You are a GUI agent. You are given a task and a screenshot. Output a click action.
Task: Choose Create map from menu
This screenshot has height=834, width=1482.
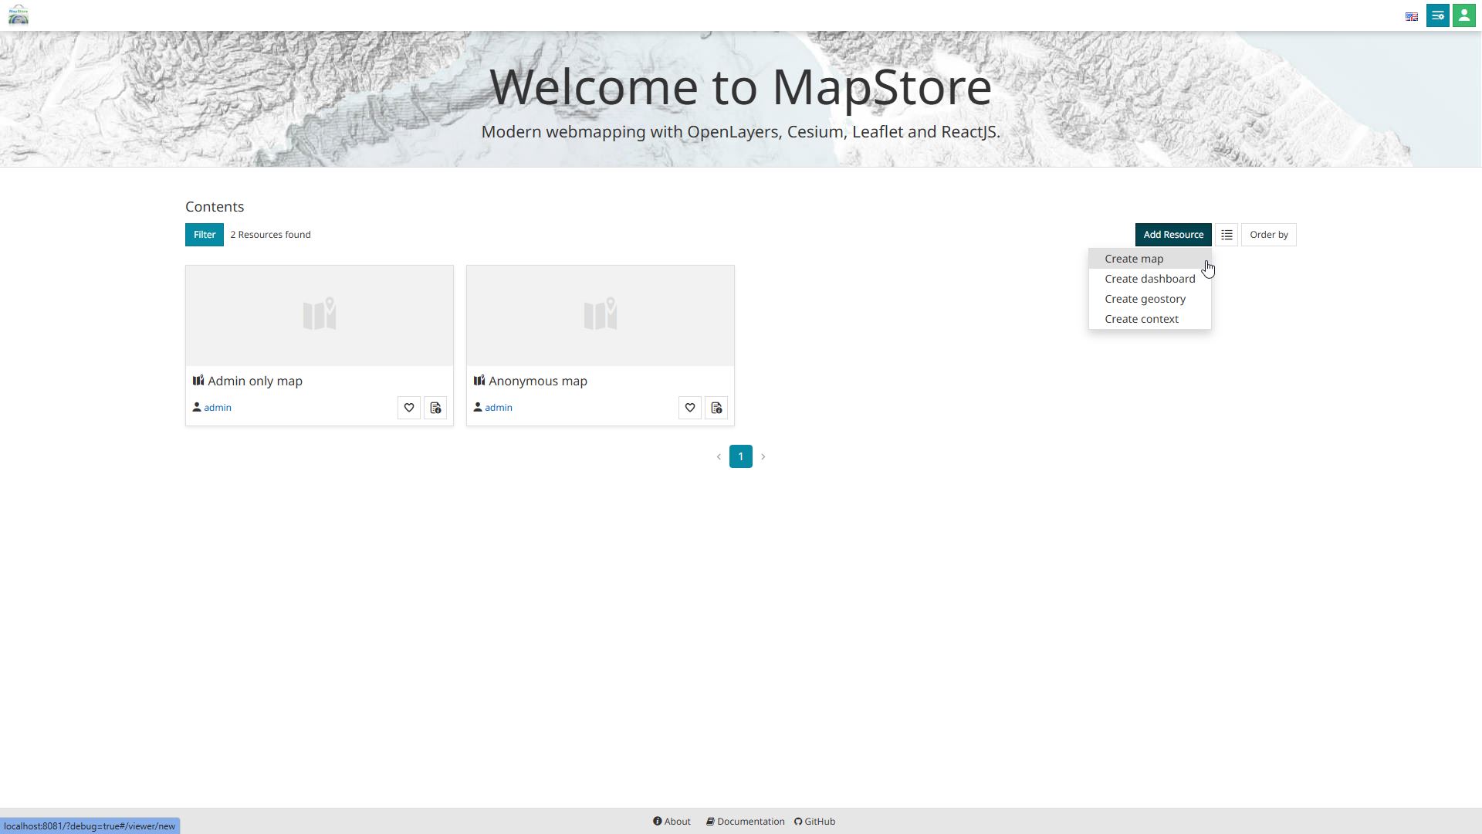[1150, 259]
